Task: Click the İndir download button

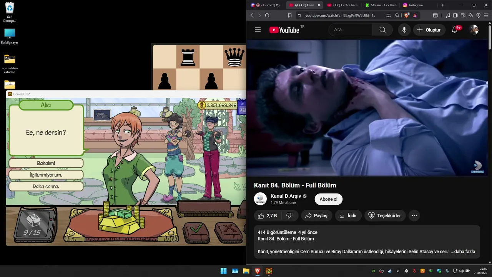Action: click(348, 215)
